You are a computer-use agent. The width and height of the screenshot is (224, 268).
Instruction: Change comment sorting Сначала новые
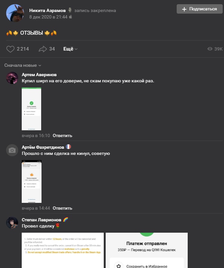23,65
